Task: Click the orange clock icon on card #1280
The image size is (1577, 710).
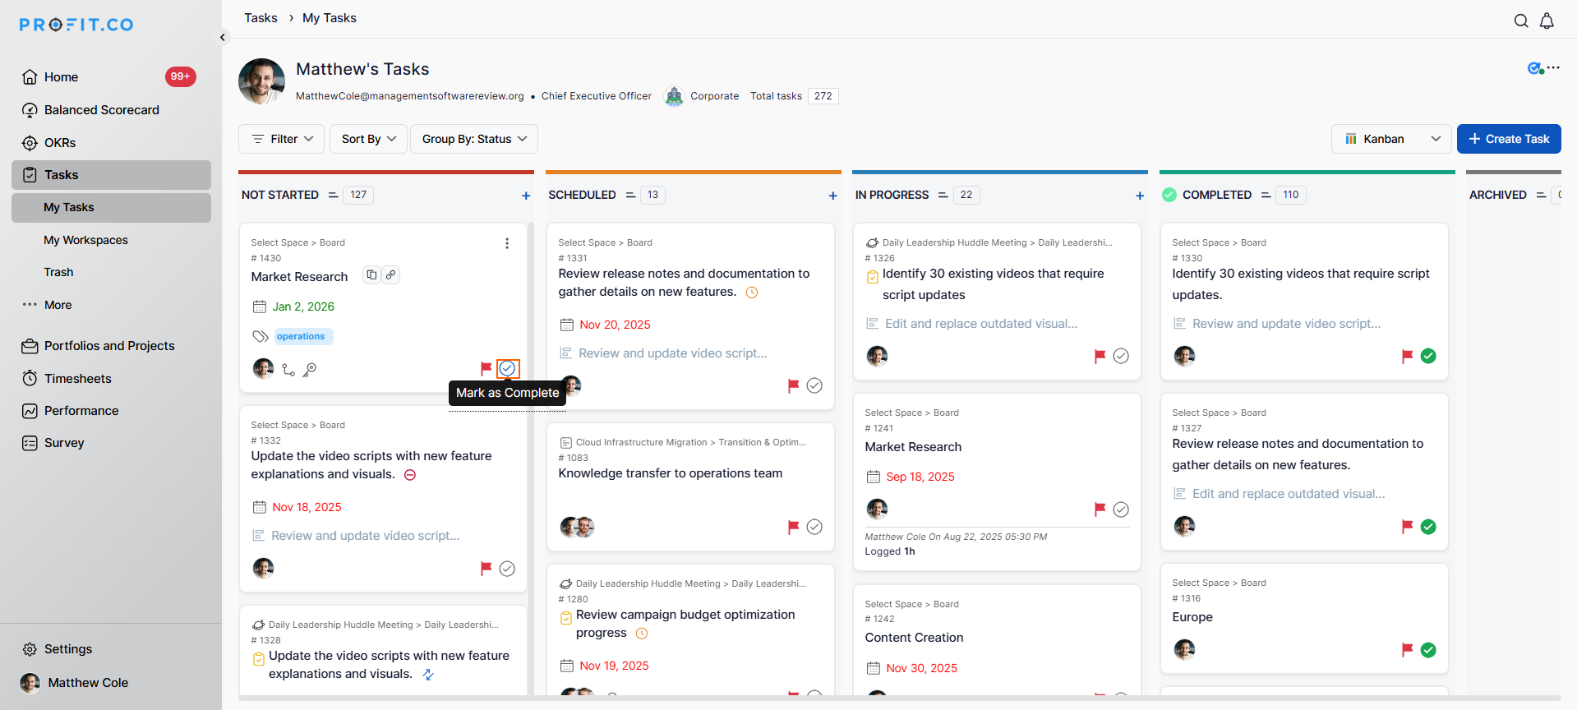Action: (642, 634)
